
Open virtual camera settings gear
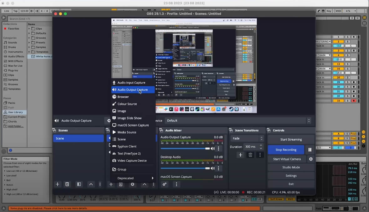point(311,159)
